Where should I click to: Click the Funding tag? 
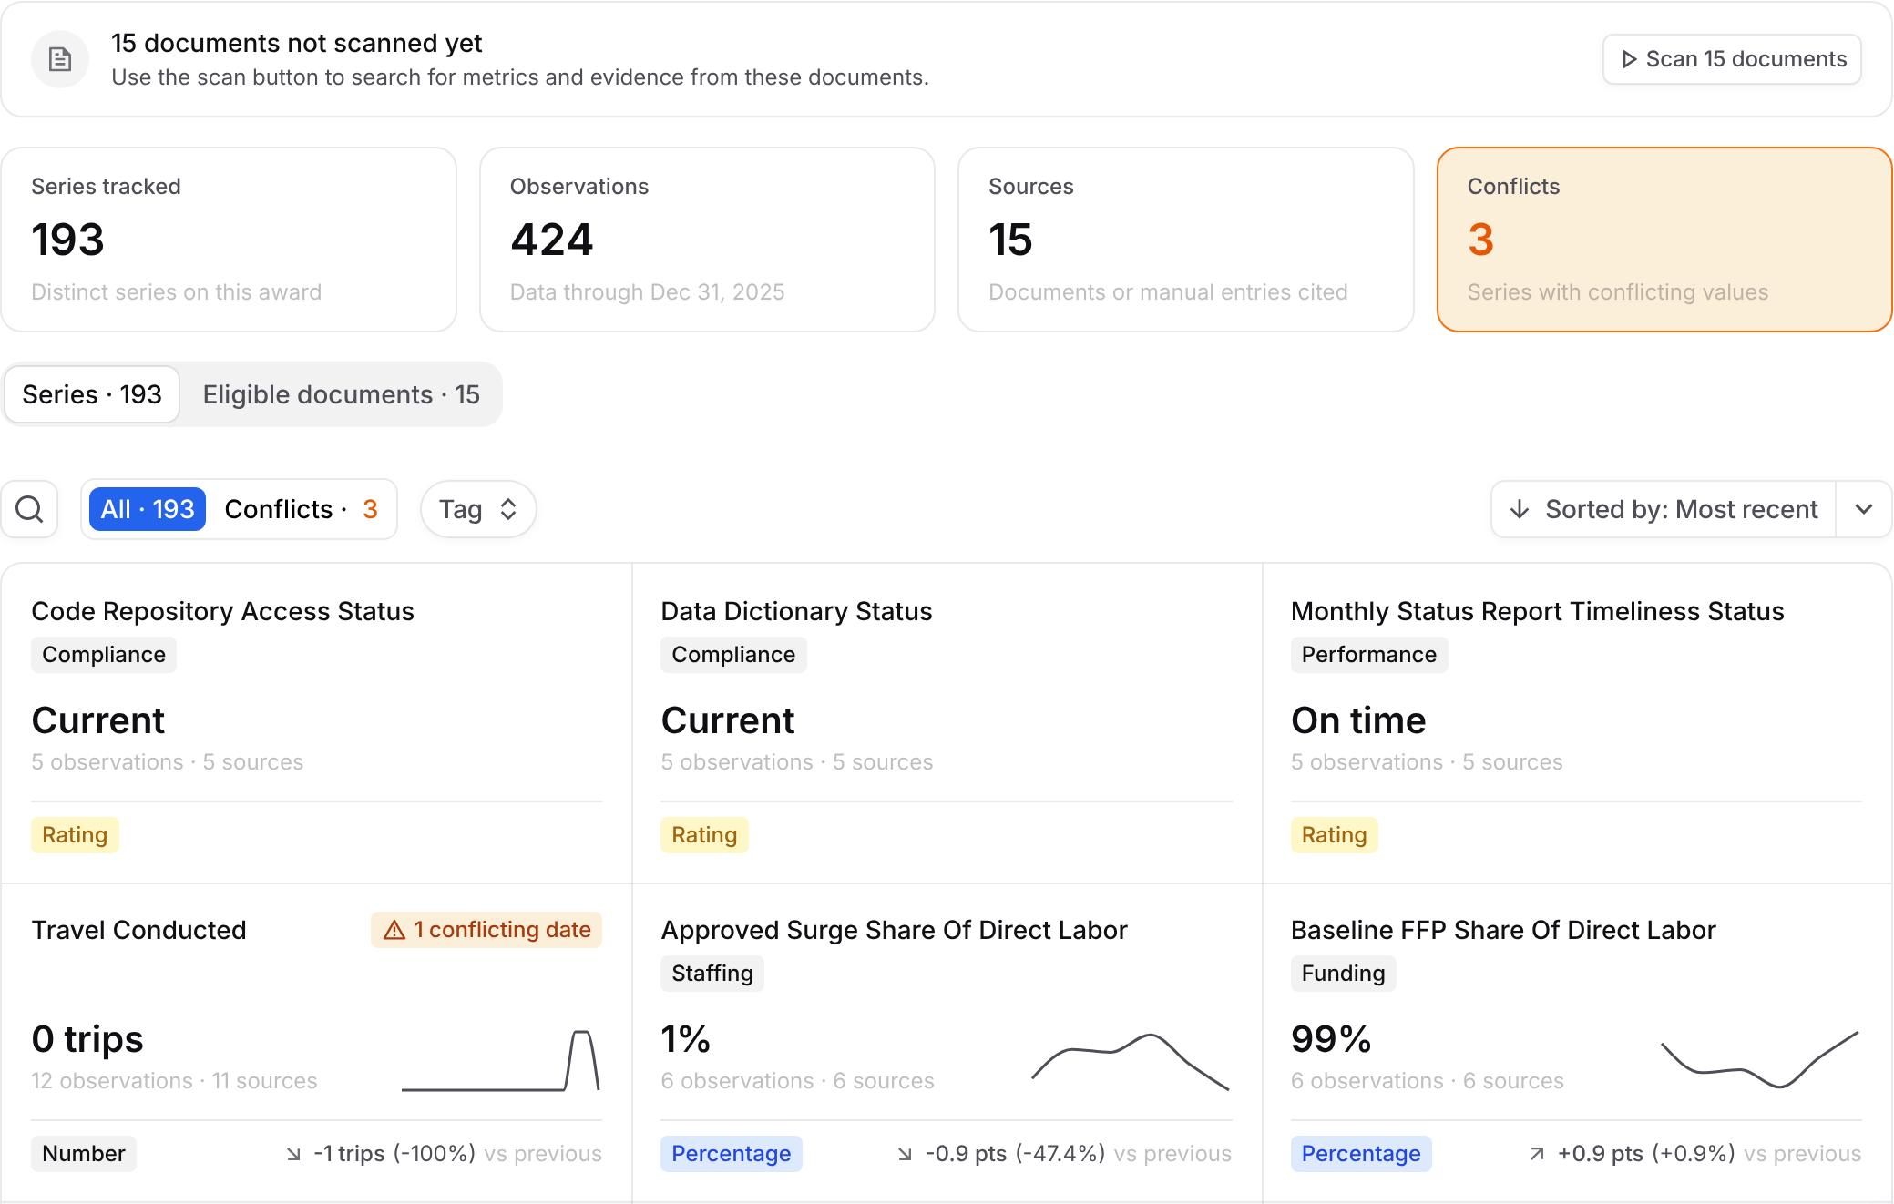point(1343,974)
